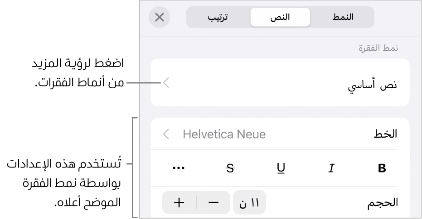
Task: Switch to the النمط tab
Action: (343, 17)
